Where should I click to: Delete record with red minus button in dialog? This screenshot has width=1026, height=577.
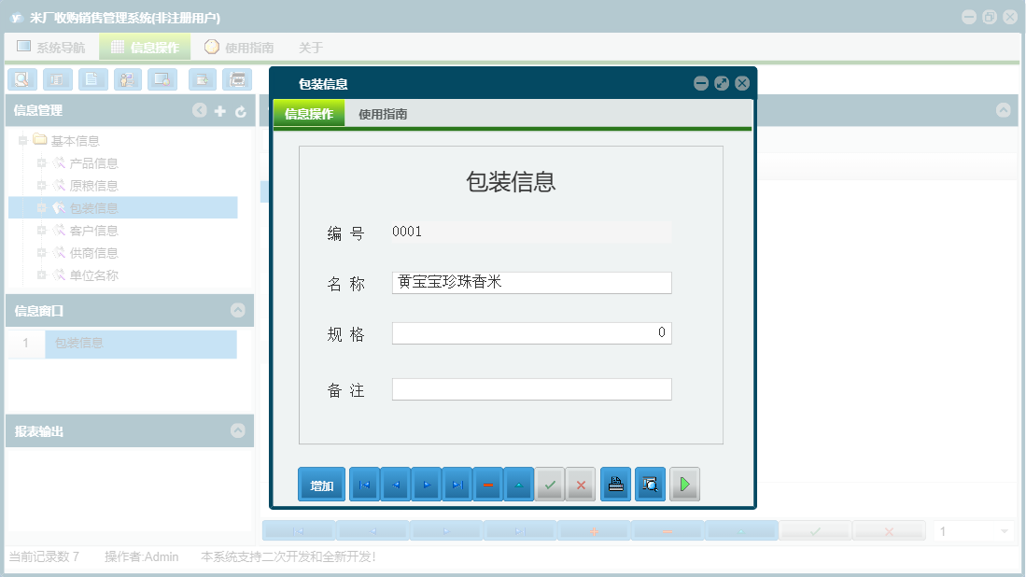[487, 485]
